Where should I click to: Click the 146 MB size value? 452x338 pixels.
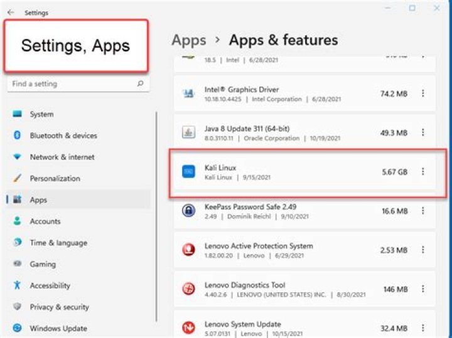tap(395, 289)
